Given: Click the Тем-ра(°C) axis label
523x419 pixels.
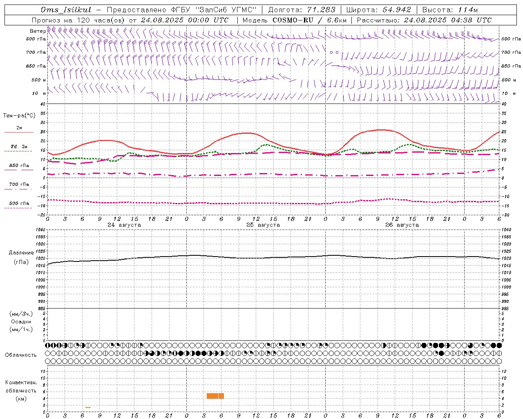Looking at the screenshot, I should pyautogui.click(x=19, y=116).
